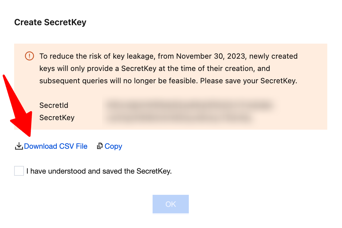Click the download tray icon
342x228 pixels.
coord(19,146)
